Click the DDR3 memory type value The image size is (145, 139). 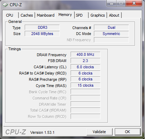(42, 27)
